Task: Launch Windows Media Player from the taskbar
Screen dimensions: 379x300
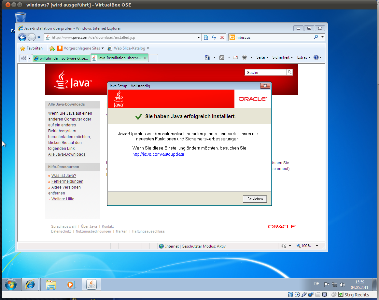Action: (x=71, y=285)
